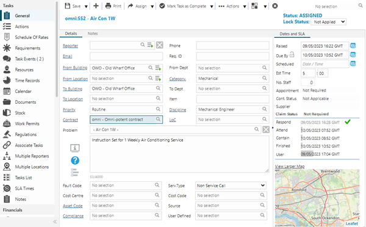Toggle the Due By lock icon
Screen dimensions: 366x227
point(292,55)
